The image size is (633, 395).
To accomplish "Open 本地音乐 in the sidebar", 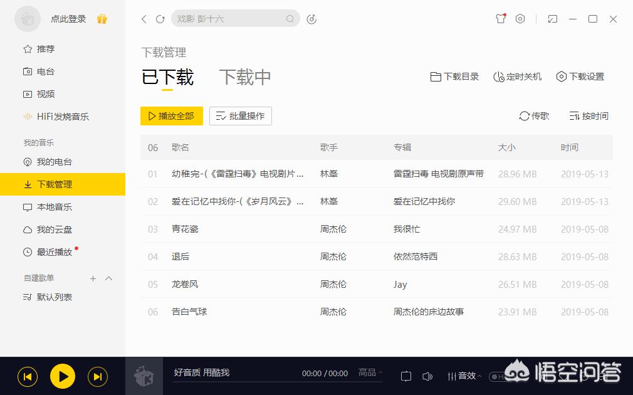I will 48,207.
